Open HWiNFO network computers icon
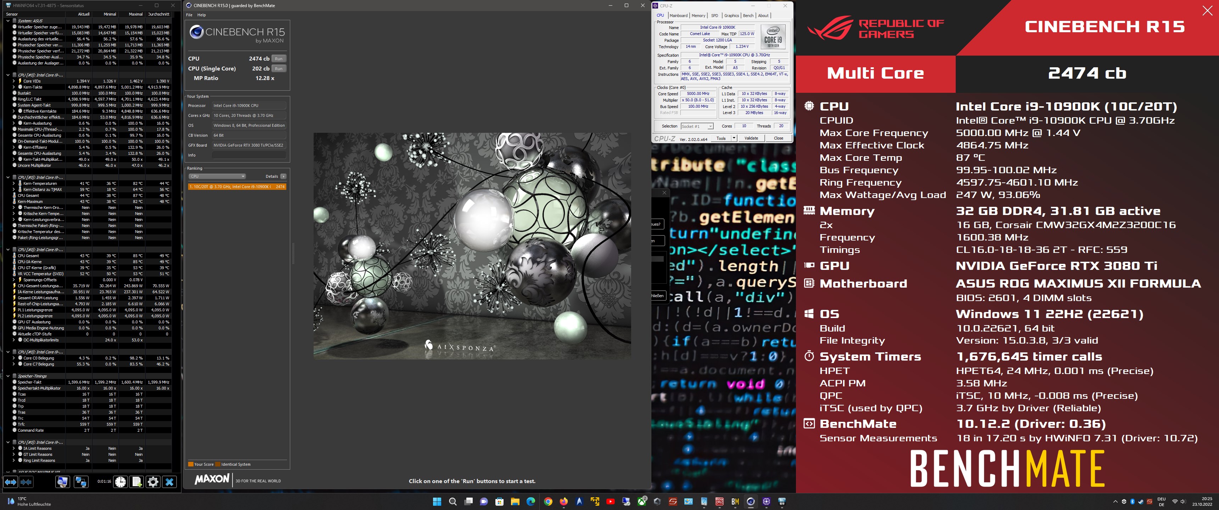Screen dimensions: 1219x510 pos(81,482)
